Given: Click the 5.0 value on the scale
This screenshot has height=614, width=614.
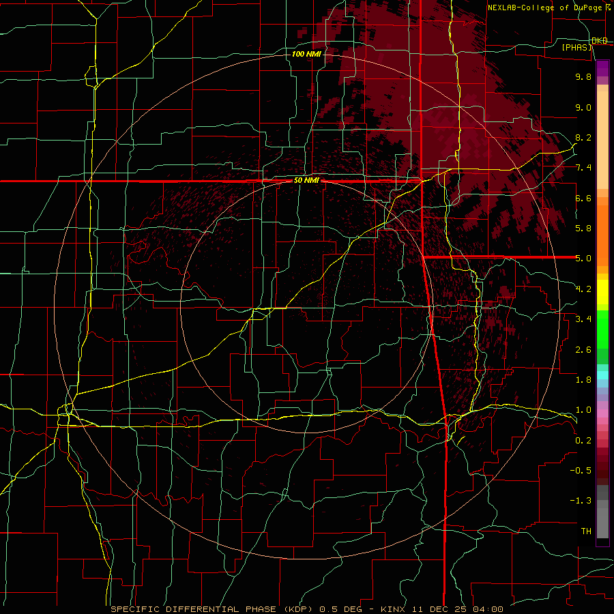Looking at the screenshot, I should pos(583,259).
